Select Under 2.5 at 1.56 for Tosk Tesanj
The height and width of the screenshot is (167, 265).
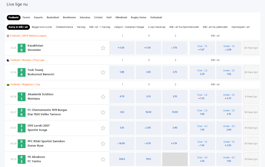pyautogui.click(x=229, y=72)
